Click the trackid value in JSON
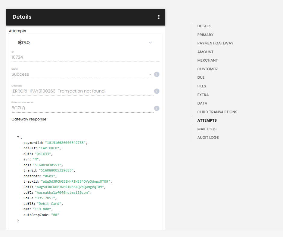The image size is (283, 237). pos(76,181)
